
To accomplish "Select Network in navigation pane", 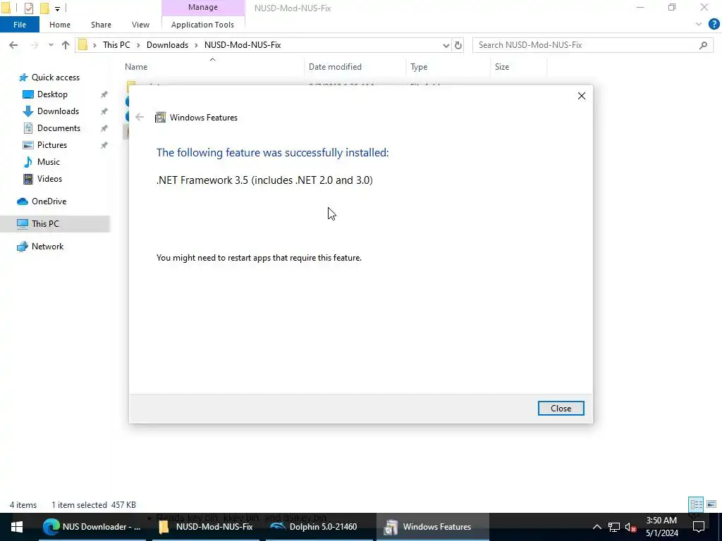I will (47, 247).
